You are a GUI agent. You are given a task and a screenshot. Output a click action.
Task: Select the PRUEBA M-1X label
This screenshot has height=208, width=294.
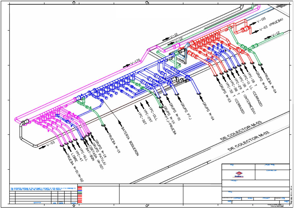[114, 143]
